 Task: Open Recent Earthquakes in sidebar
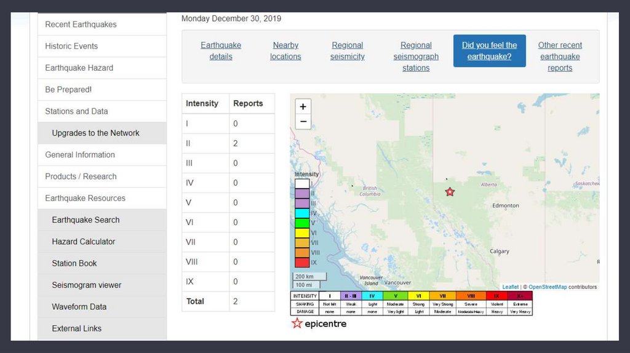click(x=81, y=25)
